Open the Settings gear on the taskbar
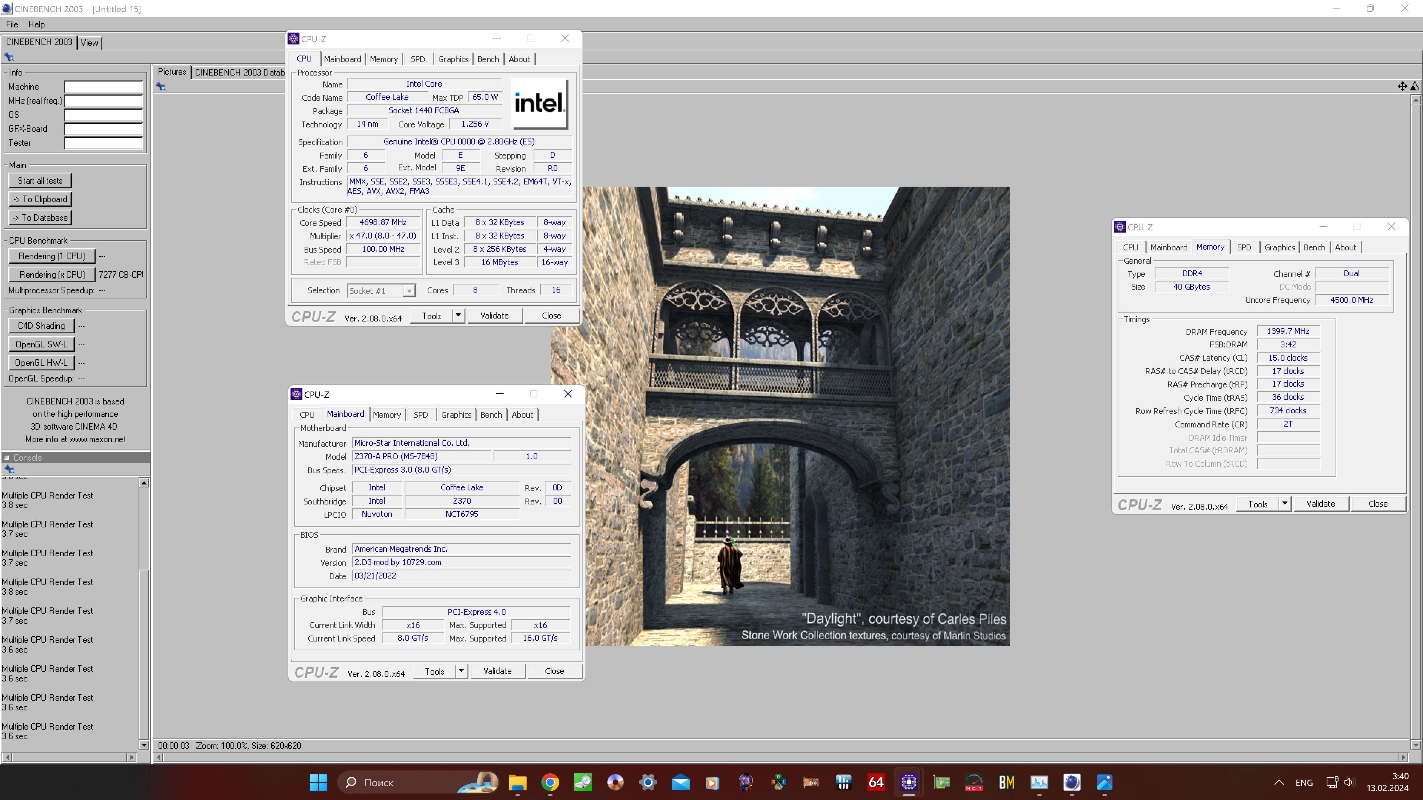 648,782
